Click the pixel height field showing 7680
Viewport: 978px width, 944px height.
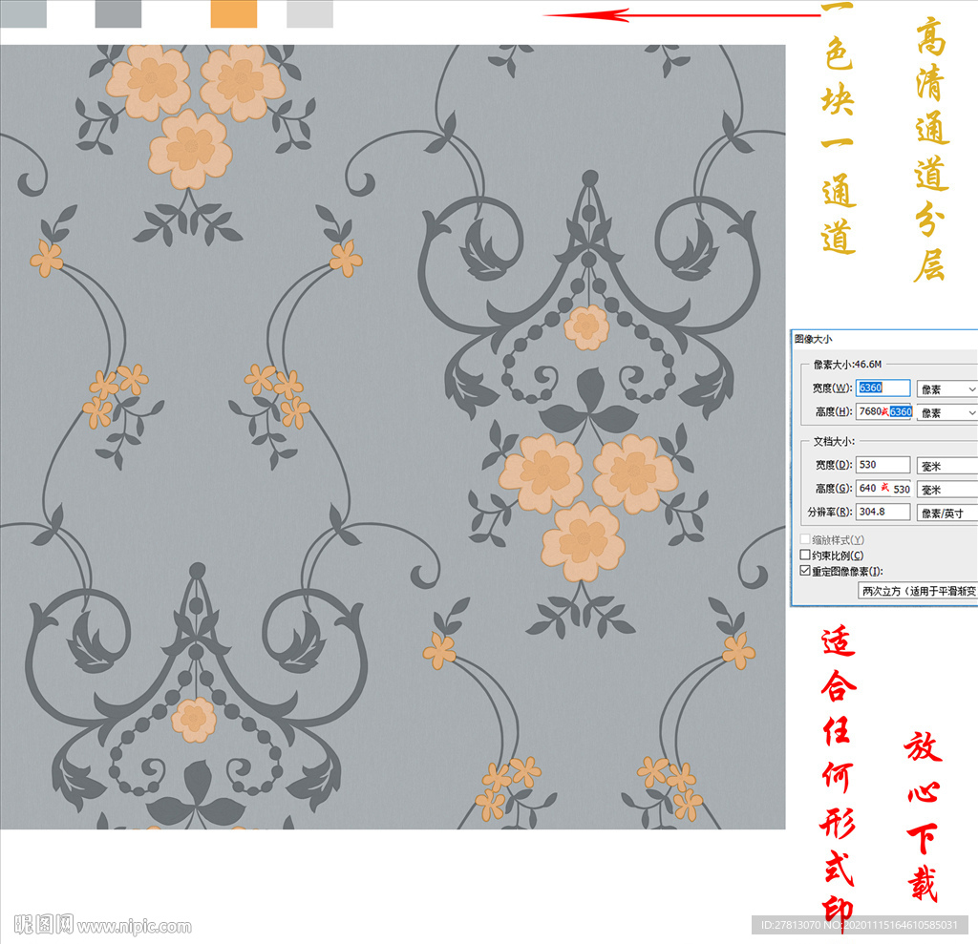click(x=884, y=411)
